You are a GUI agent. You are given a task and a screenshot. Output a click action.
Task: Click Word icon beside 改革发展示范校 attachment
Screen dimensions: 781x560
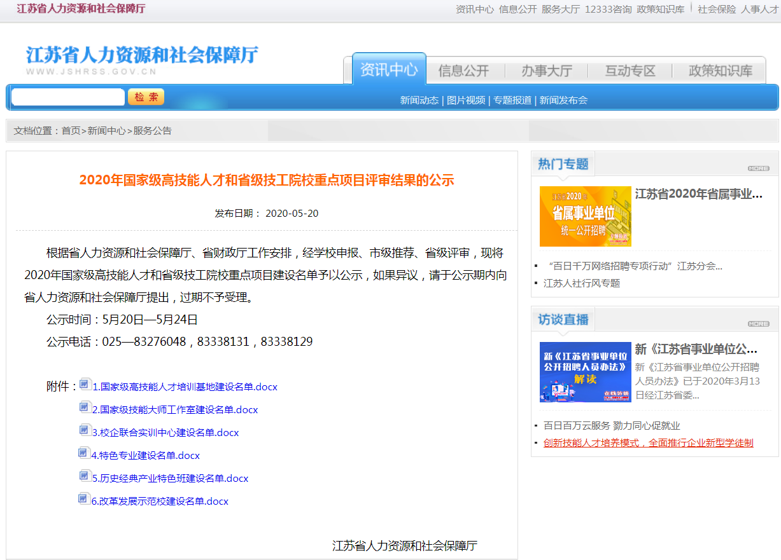pyautogui.click(x=84, y=499)
